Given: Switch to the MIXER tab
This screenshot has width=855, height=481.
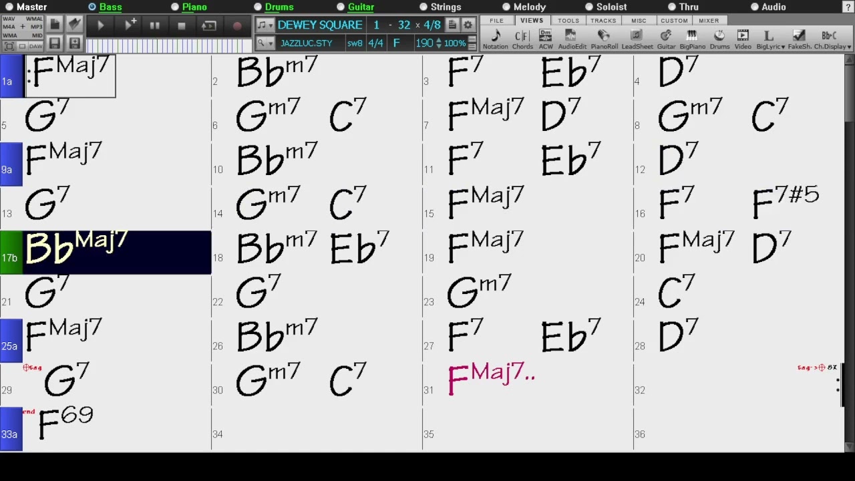Looking at the screenshot, I should click(x=709, y=21).
